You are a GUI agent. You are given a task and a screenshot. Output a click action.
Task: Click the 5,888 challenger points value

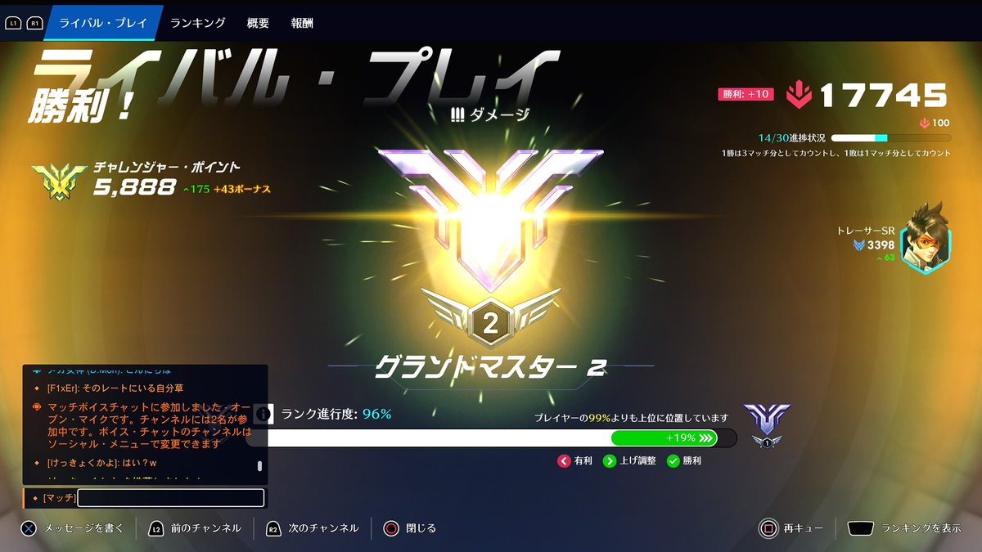(134, 187)
